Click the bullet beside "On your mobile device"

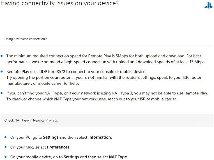(x=6, y=157)
